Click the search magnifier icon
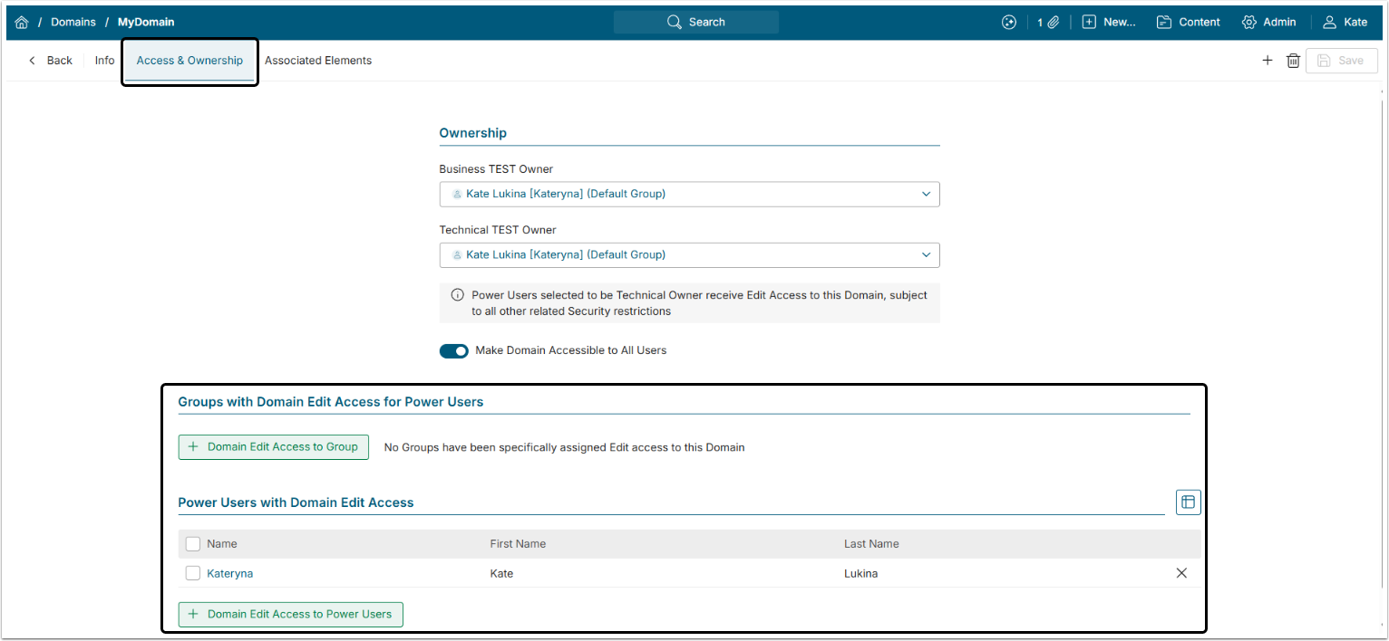This screenshot has height=641, width=1389. [674, 22]
